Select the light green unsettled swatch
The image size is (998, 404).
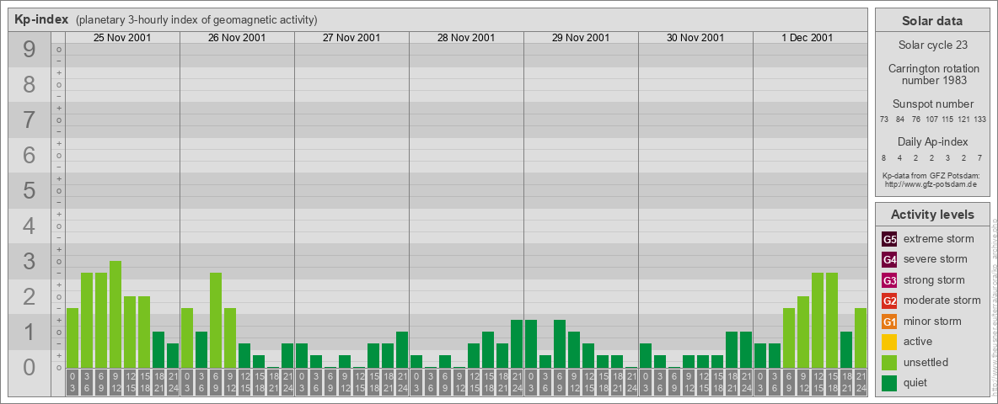click(x=889, y=362)
